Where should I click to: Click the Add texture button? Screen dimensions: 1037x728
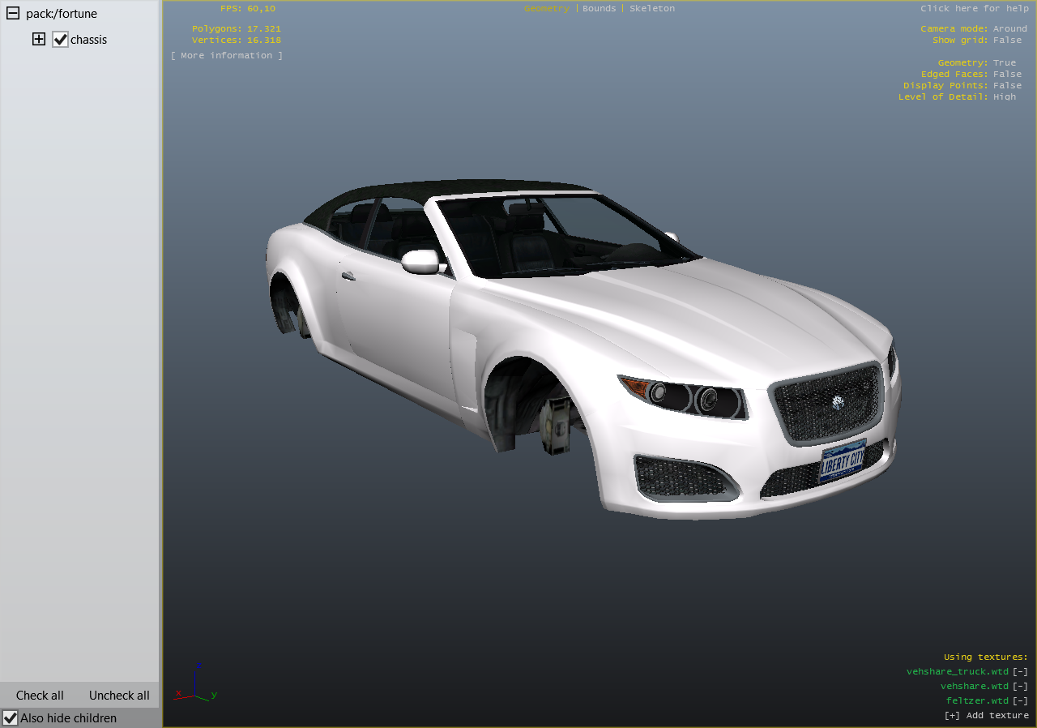tap(987, 715)
